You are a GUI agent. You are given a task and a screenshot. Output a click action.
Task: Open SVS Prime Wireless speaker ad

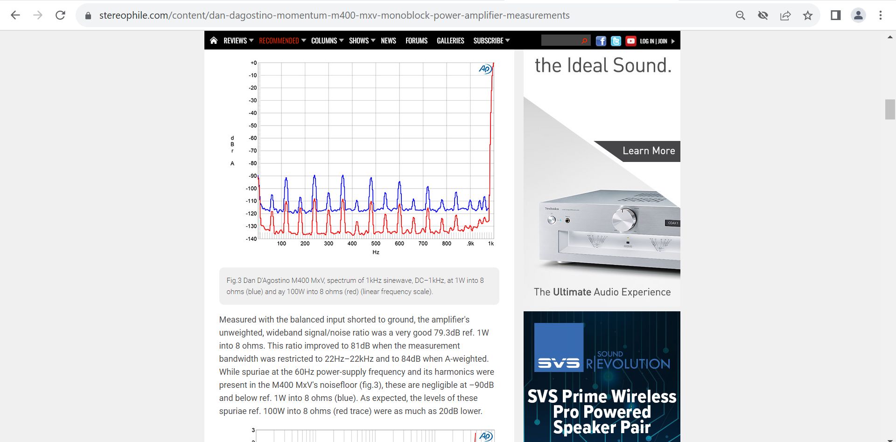(602, 377)
